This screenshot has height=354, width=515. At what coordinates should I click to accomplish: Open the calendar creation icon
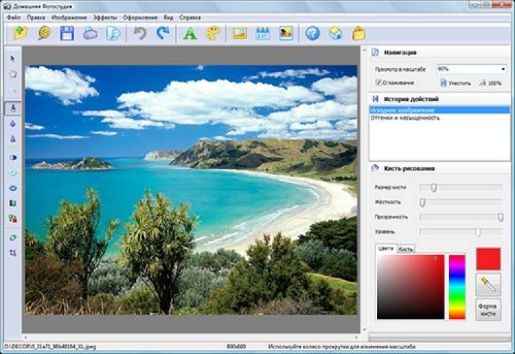coord(263,33)
